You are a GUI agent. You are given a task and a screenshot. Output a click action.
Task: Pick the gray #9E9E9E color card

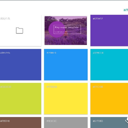[x=66, y=123]
